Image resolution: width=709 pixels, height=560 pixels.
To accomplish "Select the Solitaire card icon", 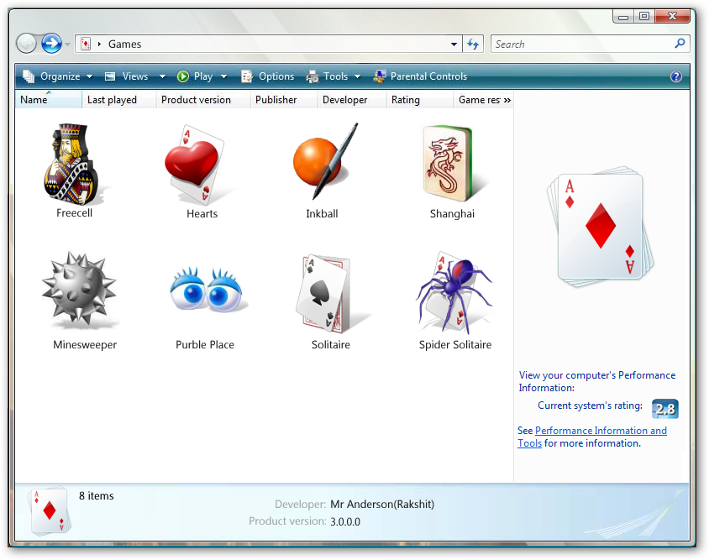I will tap(324, 292).
